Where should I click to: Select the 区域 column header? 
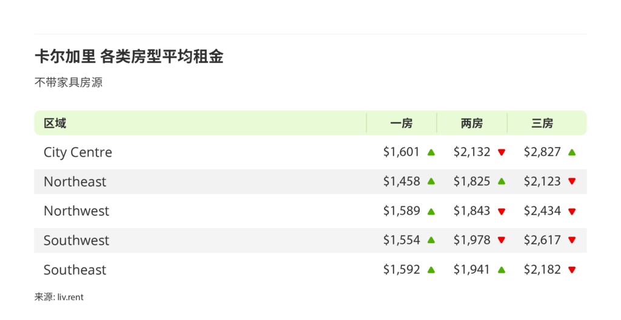55,123
